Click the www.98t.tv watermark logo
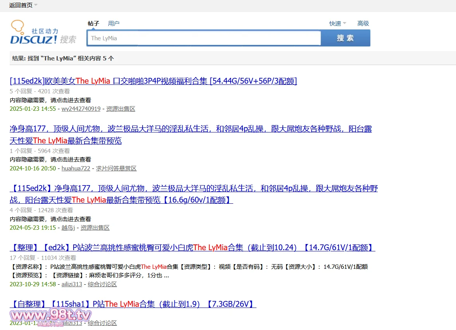456x330 pixels. [51, 315]
